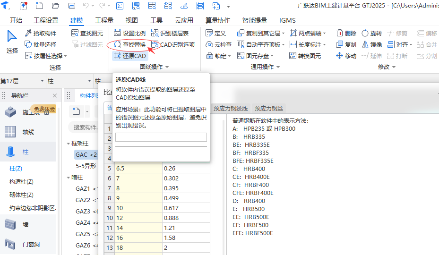The width and height of the screenshot is (439, 255).
Task: Click 批量选择 batch select tool
Action: [x=41, y=44]
